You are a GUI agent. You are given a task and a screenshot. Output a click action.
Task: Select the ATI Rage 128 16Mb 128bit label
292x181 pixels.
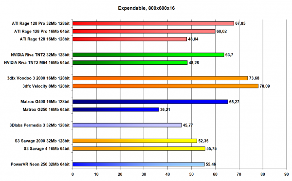click(x=45, y=39)
